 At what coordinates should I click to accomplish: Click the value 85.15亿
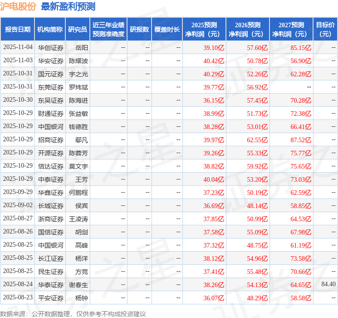pyautogui.click(x=301, y=48)
